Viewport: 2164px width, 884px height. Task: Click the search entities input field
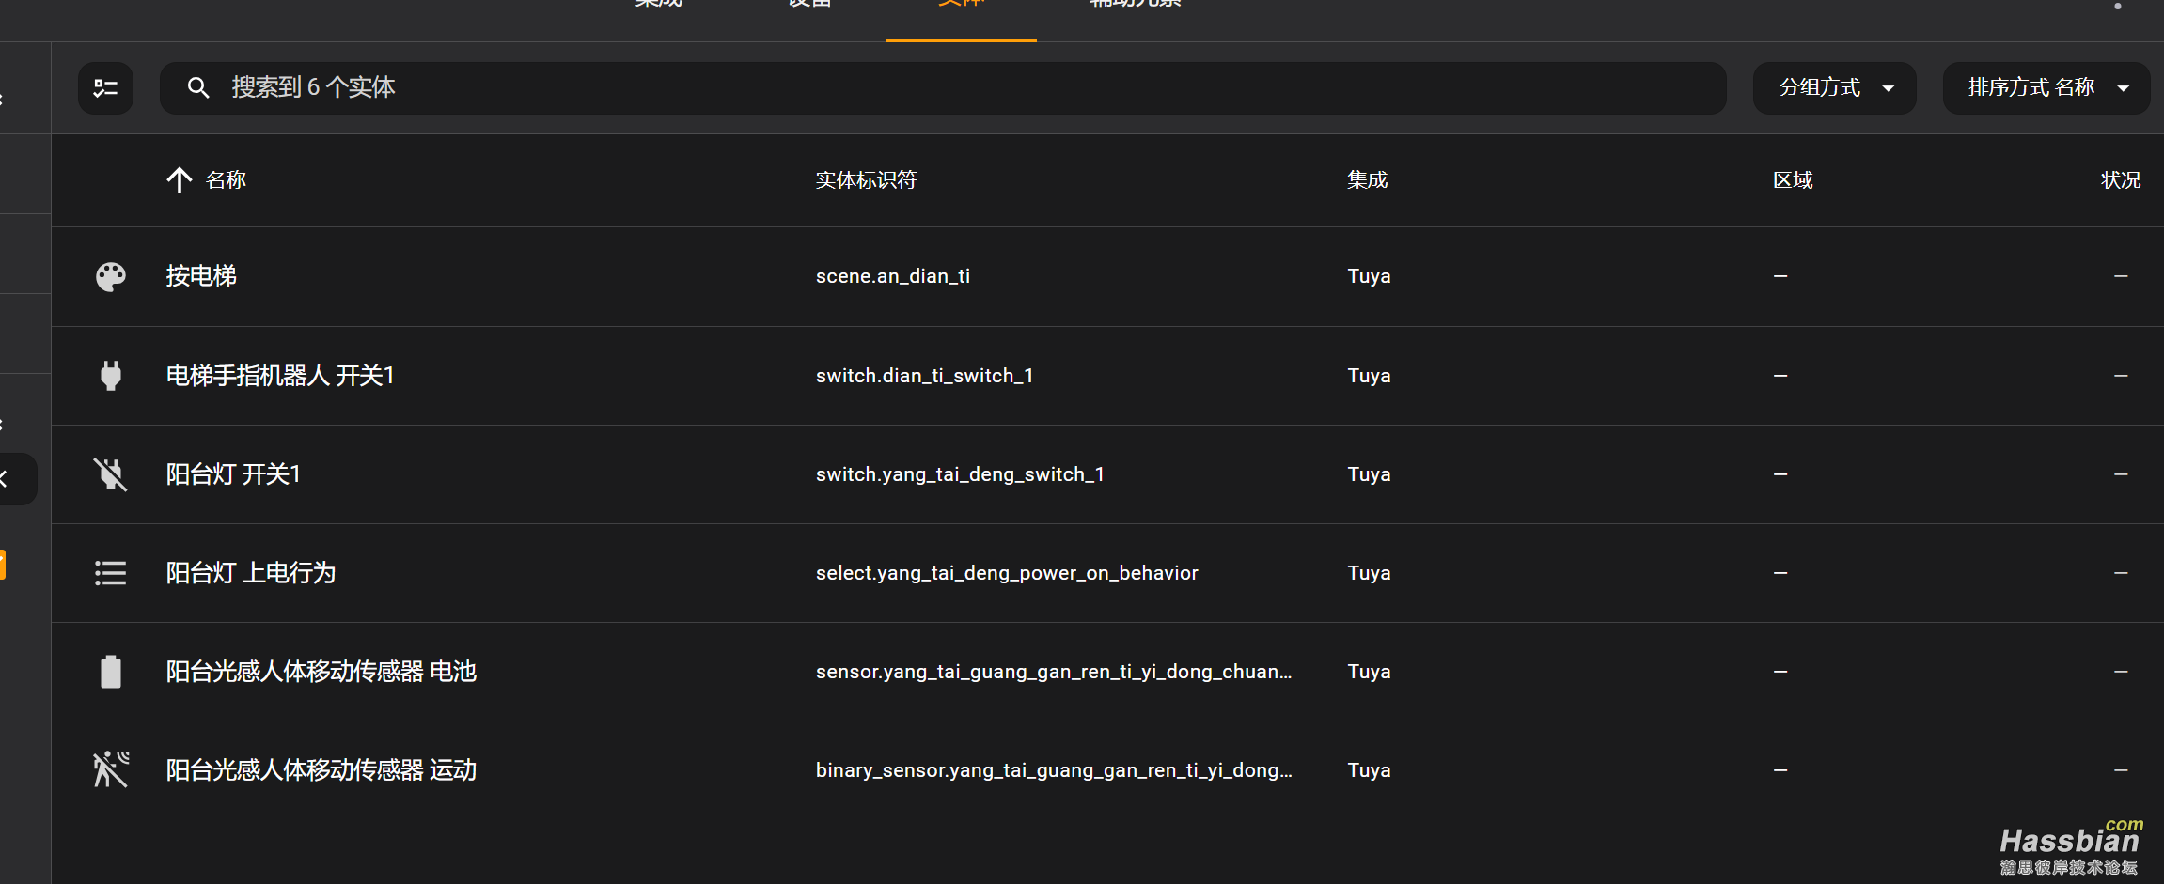(x=943, y=88)
